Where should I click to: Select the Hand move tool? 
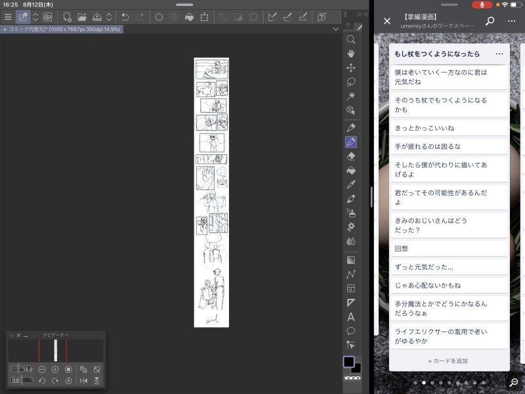click(x=351, y=53)
